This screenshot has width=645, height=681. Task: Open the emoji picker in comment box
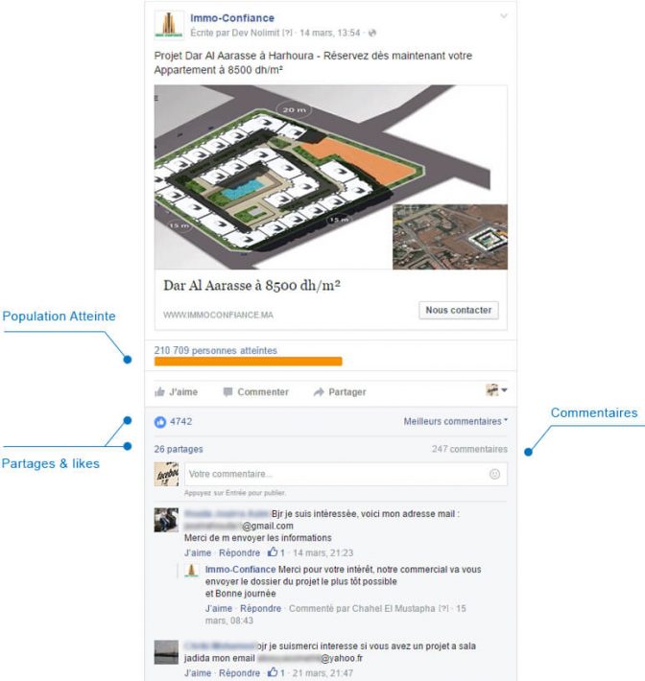[494, 474]
